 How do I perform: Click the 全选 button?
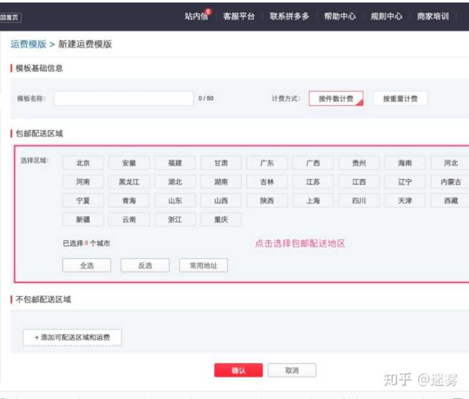[87, 266]
